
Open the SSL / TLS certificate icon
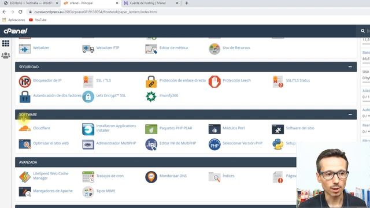(x=88, y=81)
